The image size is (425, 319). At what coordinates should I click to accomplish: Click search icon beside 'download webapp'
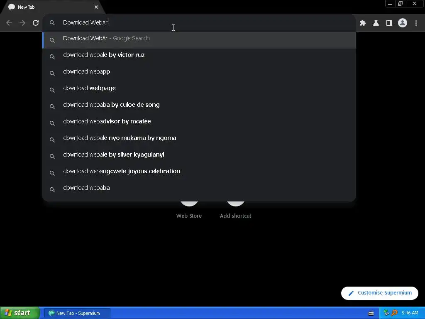[x=52, y=74]
